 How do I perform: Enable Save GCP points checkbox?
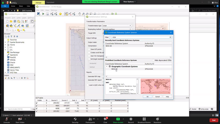pos(89,49)
